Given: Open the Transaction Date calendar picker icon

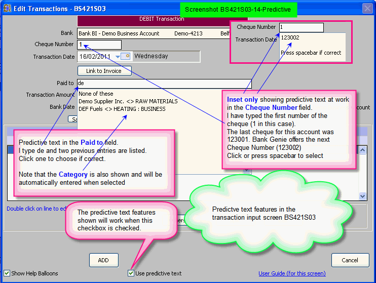Looking at the screenshot, I should [x=125, y=56].
